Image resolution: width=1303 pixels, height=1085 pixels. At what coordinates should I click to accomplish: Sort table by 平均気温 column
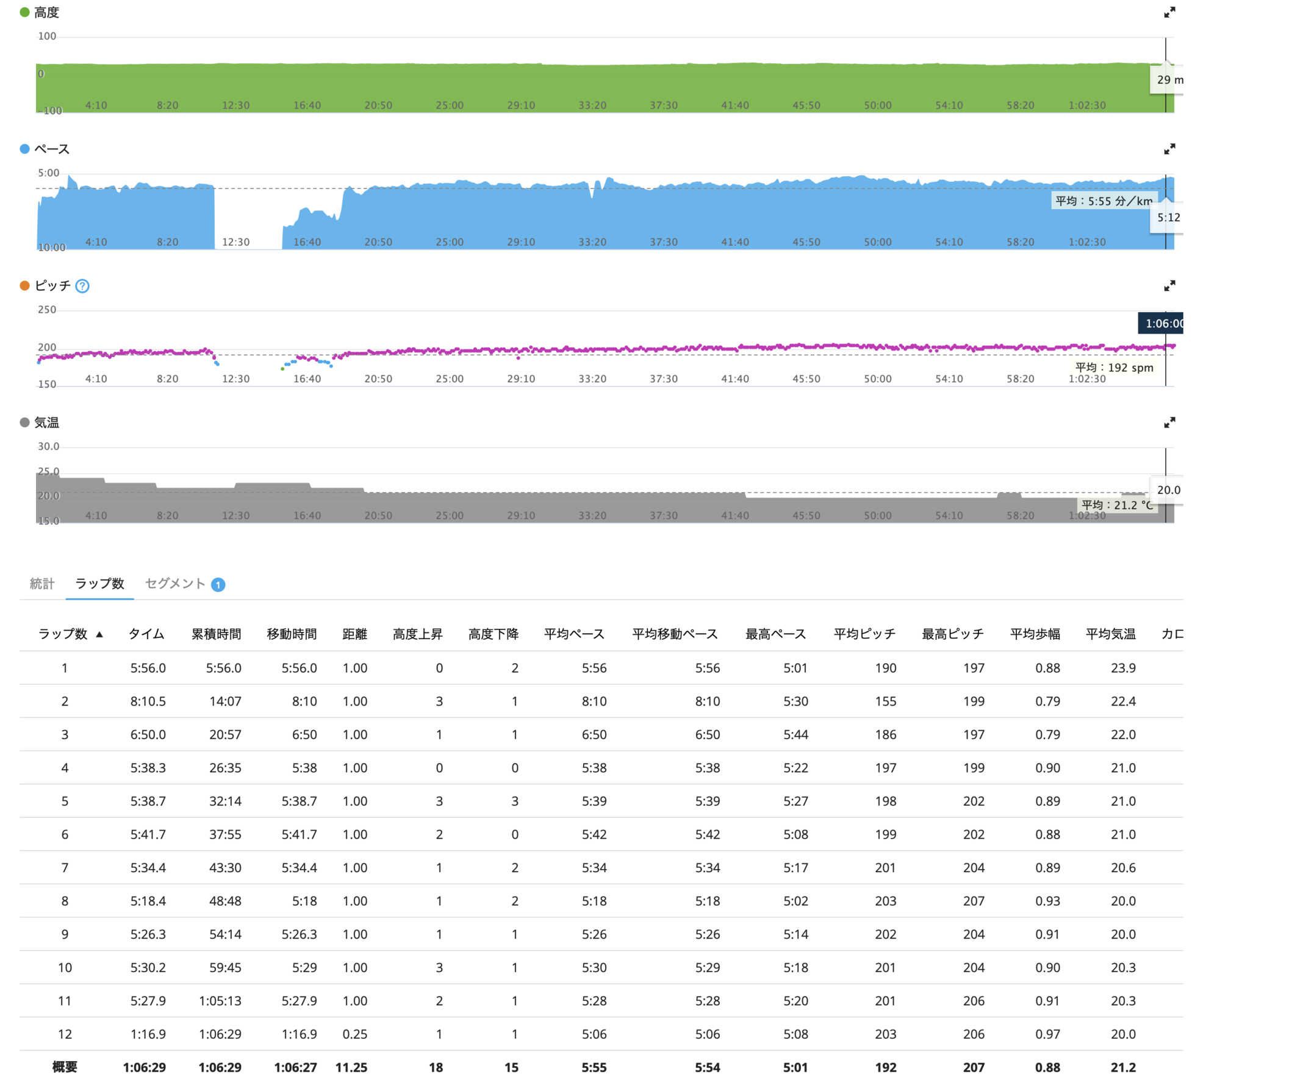click(1111, 634)
